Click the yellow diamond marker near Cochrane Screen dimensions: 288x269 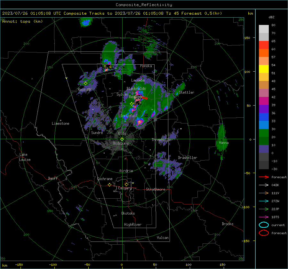tap(109, 185)
